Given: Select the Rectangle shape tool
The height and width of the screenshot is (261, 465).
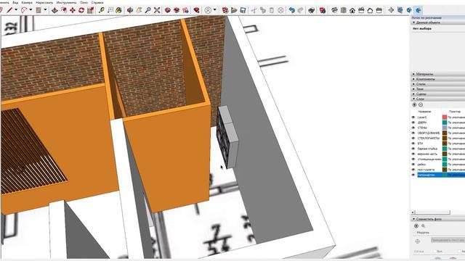Looking at the screenshot, I should [39, 10].
